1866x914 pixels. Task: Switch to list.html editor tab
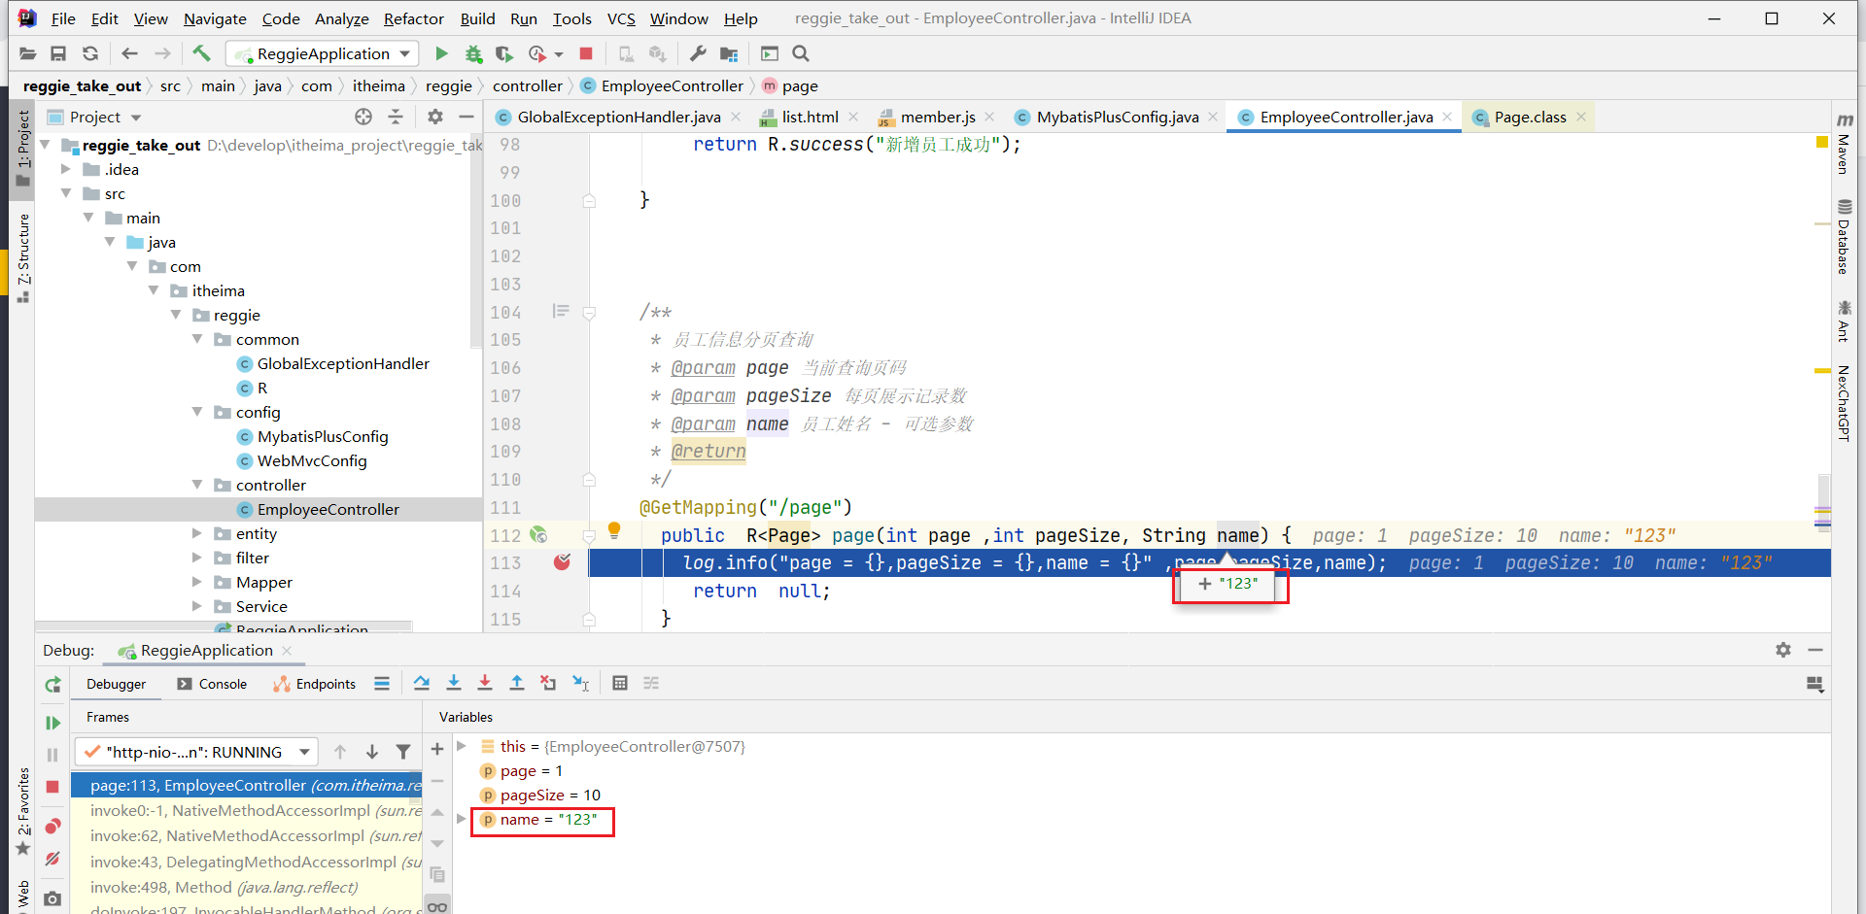tap(810, 117)
